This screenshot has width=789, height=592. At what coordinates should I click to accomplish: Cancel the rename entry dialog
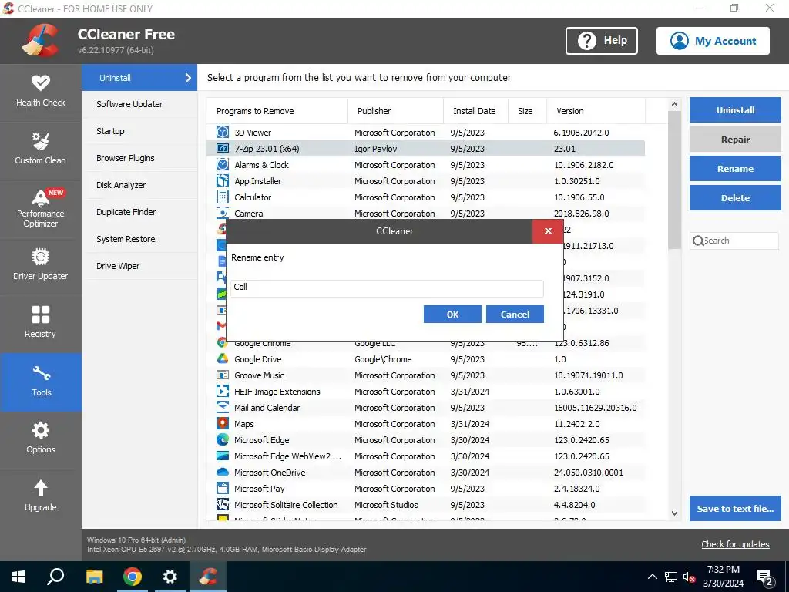[515, 314]
